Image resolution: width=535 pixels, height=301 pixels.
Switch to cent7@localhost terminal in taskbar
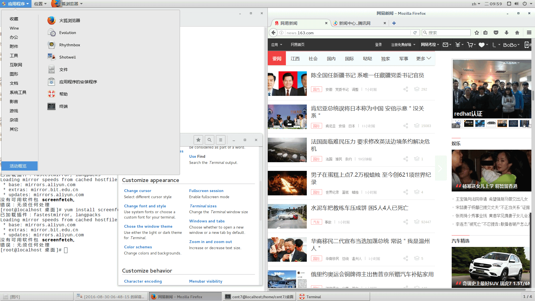click(259, 297)
